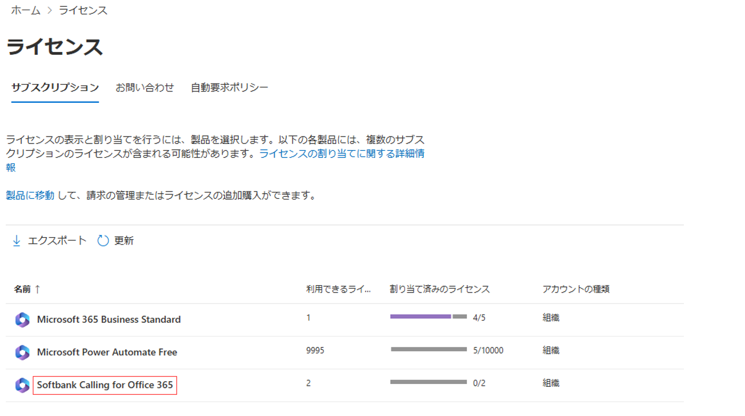Image resolution: width=745 pixels, height=416 pixels.
Task: Click 組織 in the Microsoft 365 Business Standard row
Action: click(x=551, y=318)
